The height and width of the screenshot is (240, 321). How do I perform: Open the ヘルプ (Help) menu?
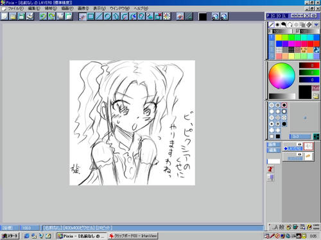click(141, 8)
